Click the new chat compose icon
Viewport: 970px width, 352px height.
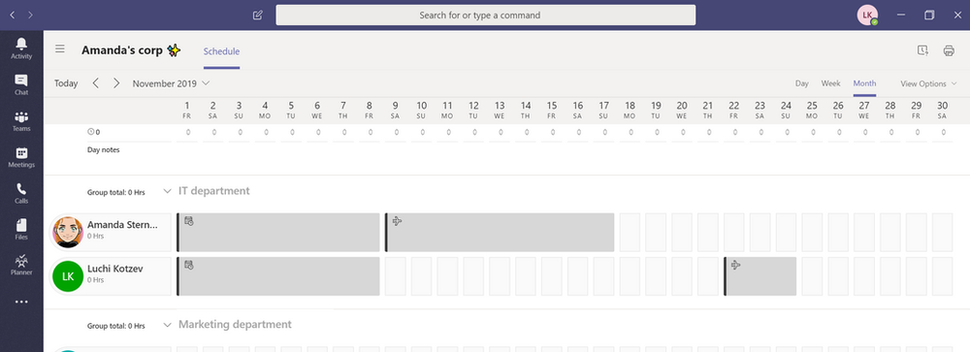coord(258,16)
